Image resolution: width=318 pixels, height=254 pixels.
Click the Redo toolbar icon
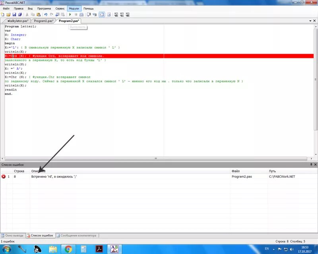tap(52, 15)
